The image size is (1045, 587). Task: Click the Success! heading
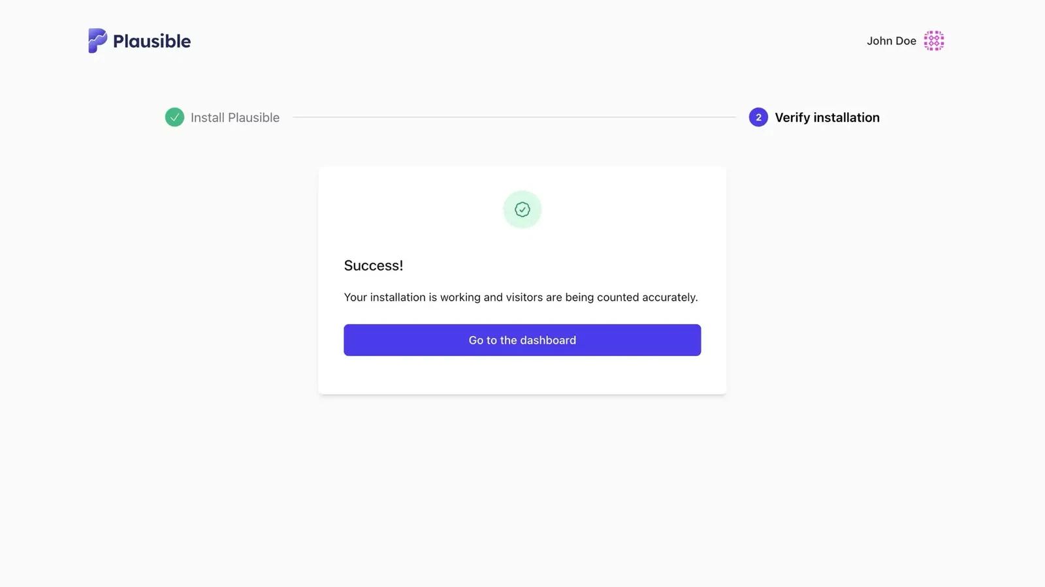[374, 265]
